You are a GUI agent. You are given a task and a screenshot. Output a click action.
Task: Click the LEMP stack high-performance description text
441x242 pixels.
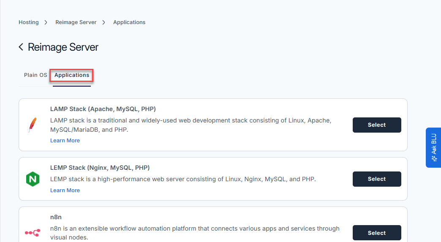tap(183, 179)
